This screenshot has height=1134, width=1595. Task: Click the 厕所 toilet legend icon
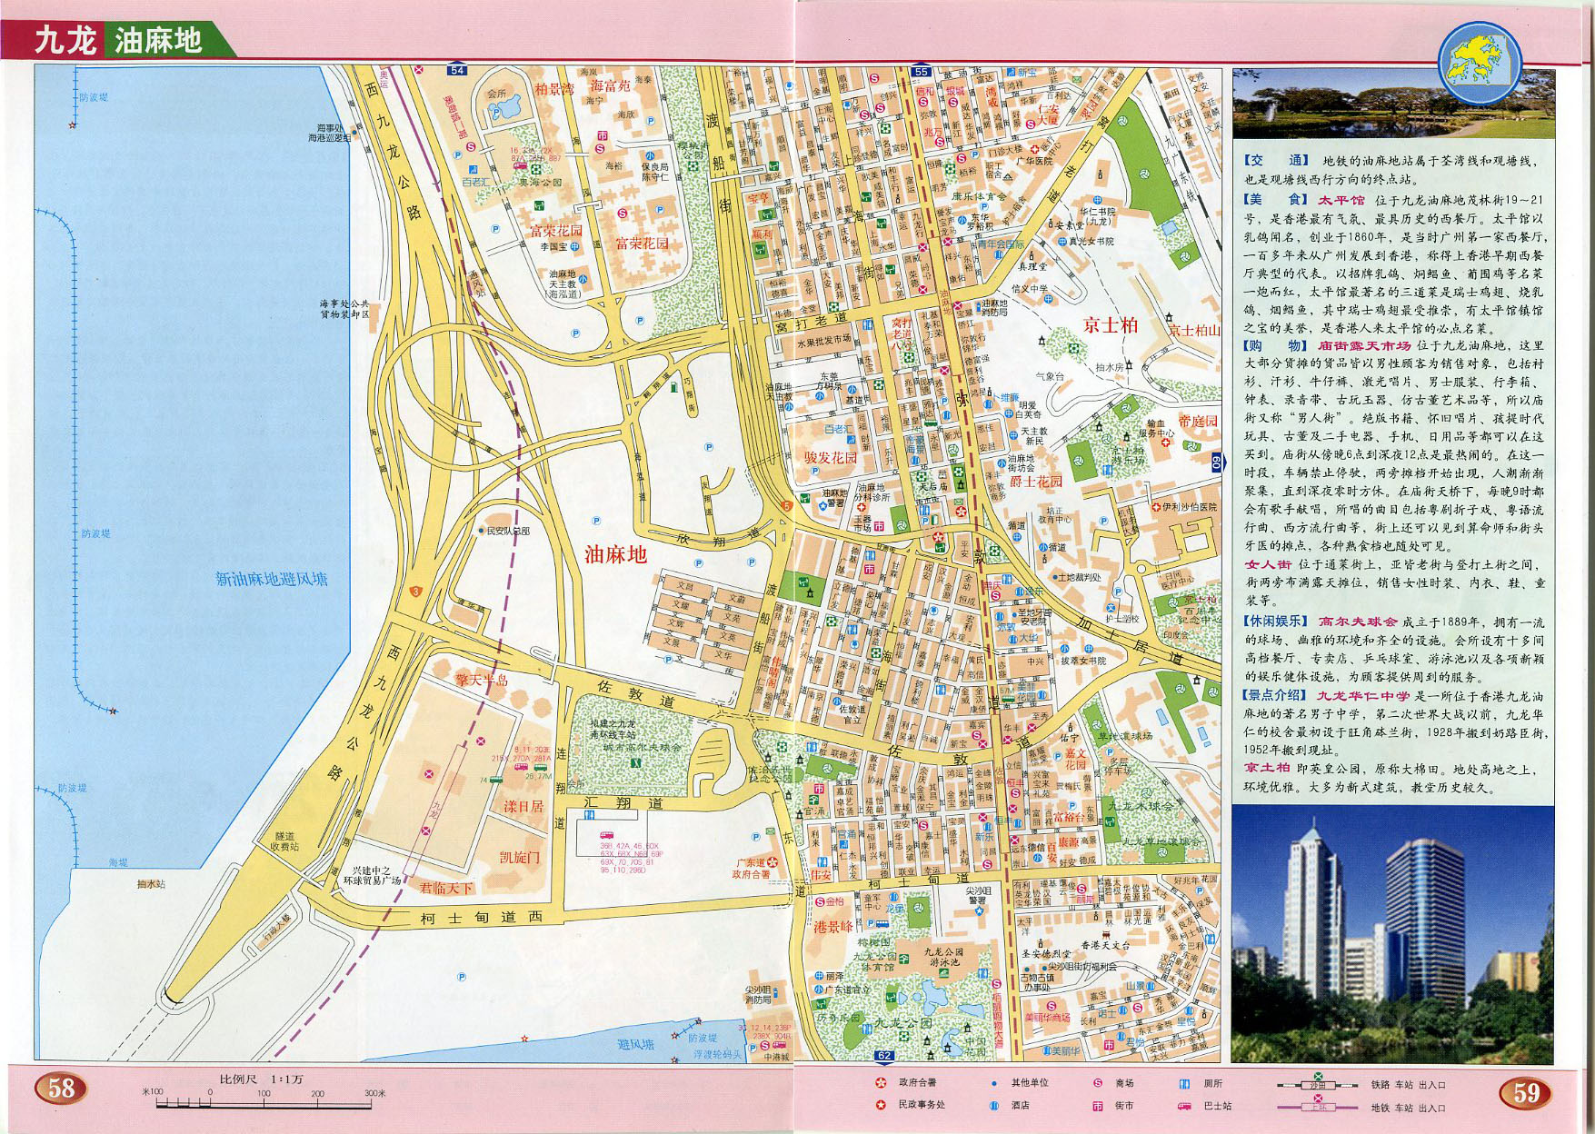point(1184,1083)
